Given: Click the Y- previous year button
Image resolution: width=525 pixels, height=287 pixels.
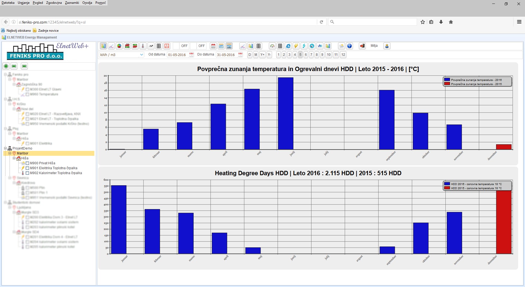Looking at the screenshot, I should (x=269, y=55).
